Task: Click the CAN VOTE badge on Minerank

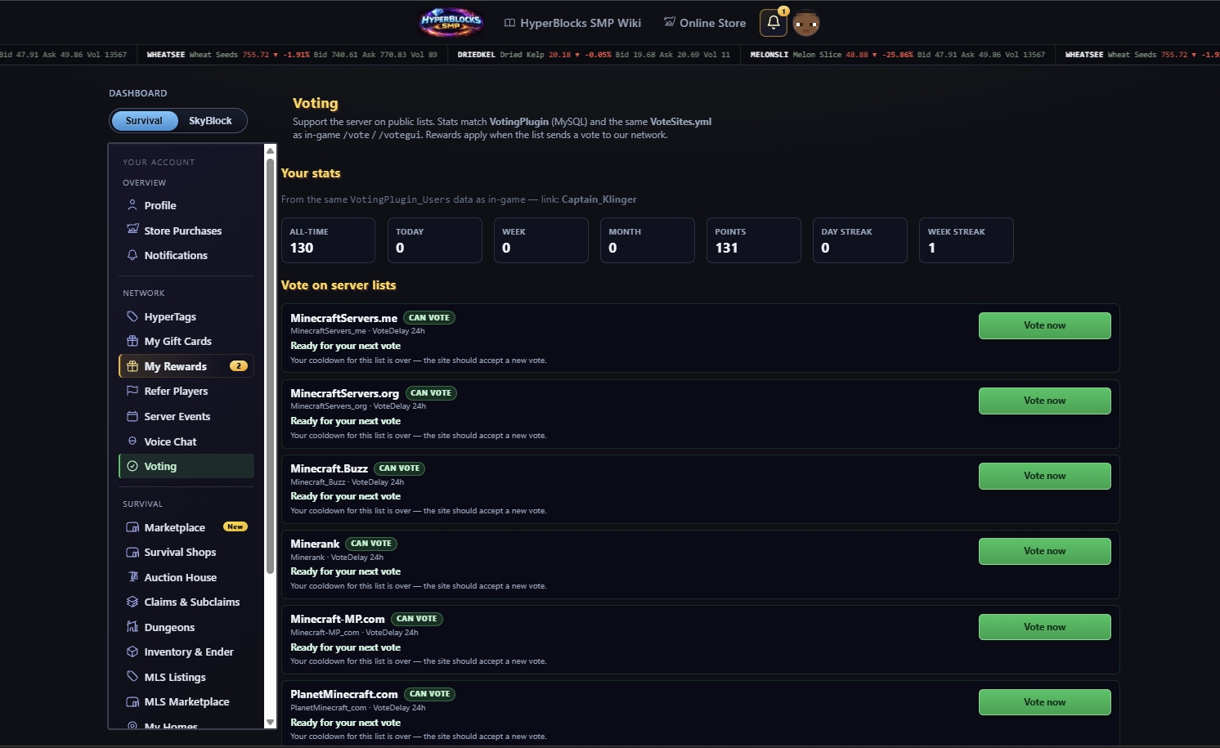Action: pos(371,544)
